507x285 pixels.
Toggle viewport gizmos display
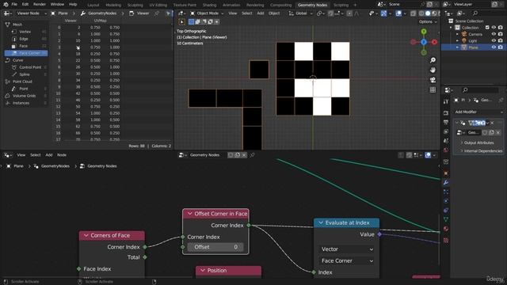(383, 13)
